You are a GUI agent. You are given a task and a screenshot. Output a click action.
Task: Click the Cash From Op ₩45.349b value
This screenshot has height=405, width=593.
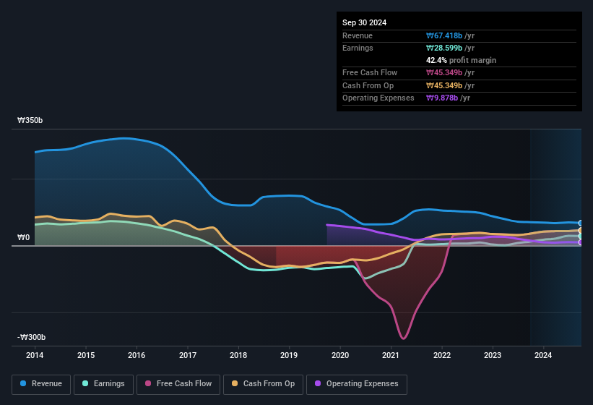pyautogui.click(x=444, y=85)
